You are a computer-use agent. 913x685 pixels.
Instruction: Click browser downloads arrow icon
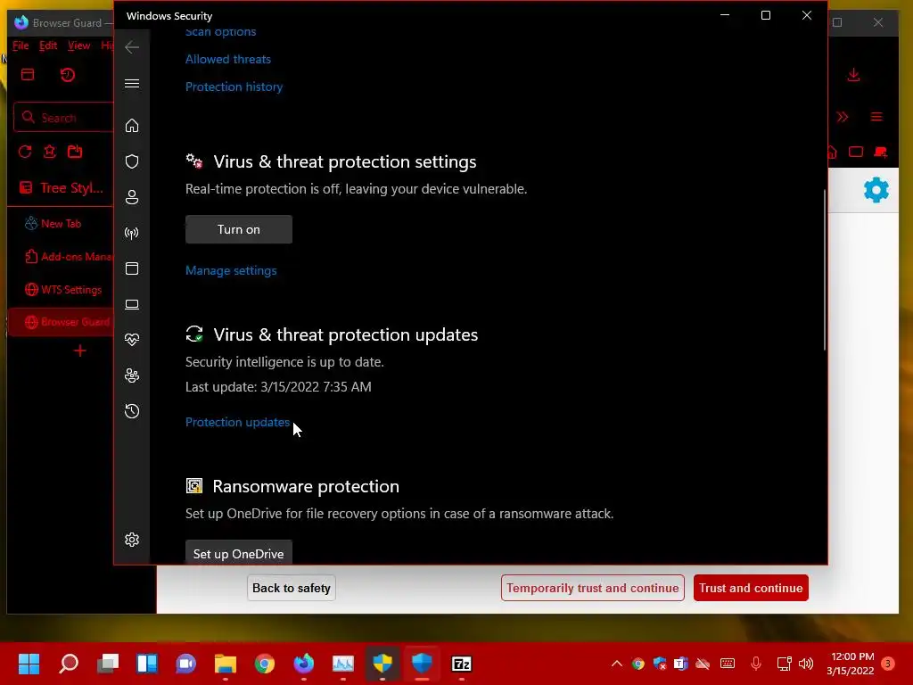pos(853,75)
